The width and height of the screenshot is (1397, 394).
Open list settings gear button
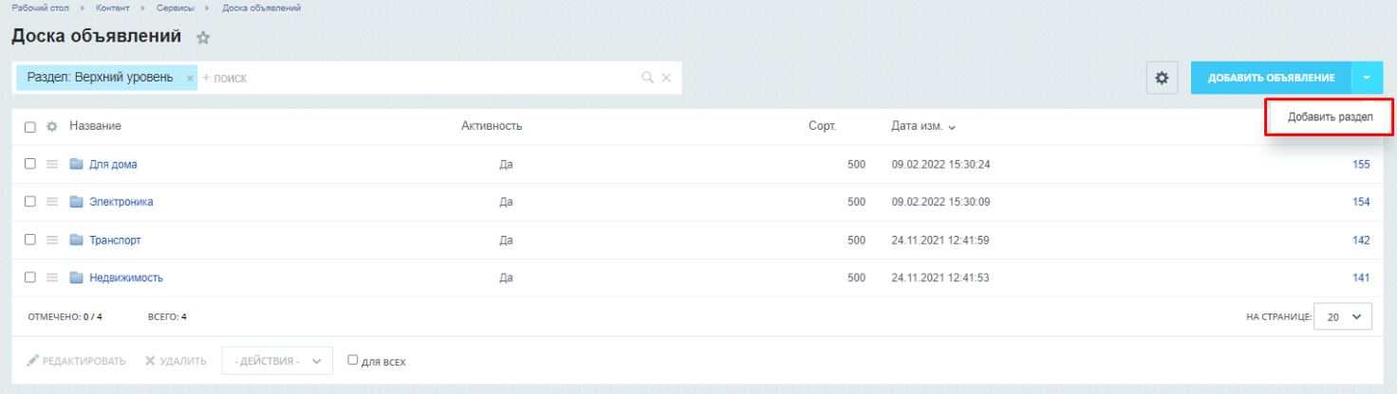pos(1161,79)
